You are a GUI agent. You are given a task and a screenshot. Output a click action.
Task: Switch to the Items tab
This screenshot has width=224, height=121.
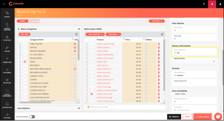click(x=22, y=21)
